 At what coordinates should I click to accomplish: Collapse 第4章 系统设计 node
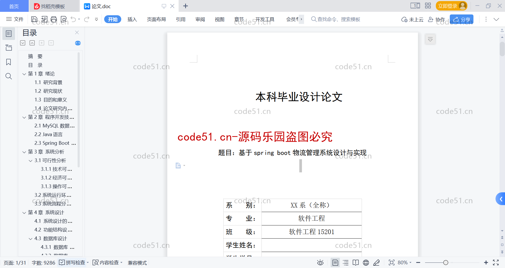[x=24, y=213]
